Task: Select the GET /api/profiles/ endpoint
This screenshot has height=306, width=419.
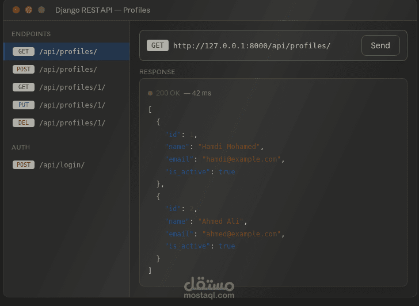Action: pos(67,52)
